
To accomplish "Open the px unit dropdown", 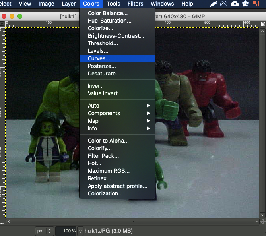I will (45, 231).
